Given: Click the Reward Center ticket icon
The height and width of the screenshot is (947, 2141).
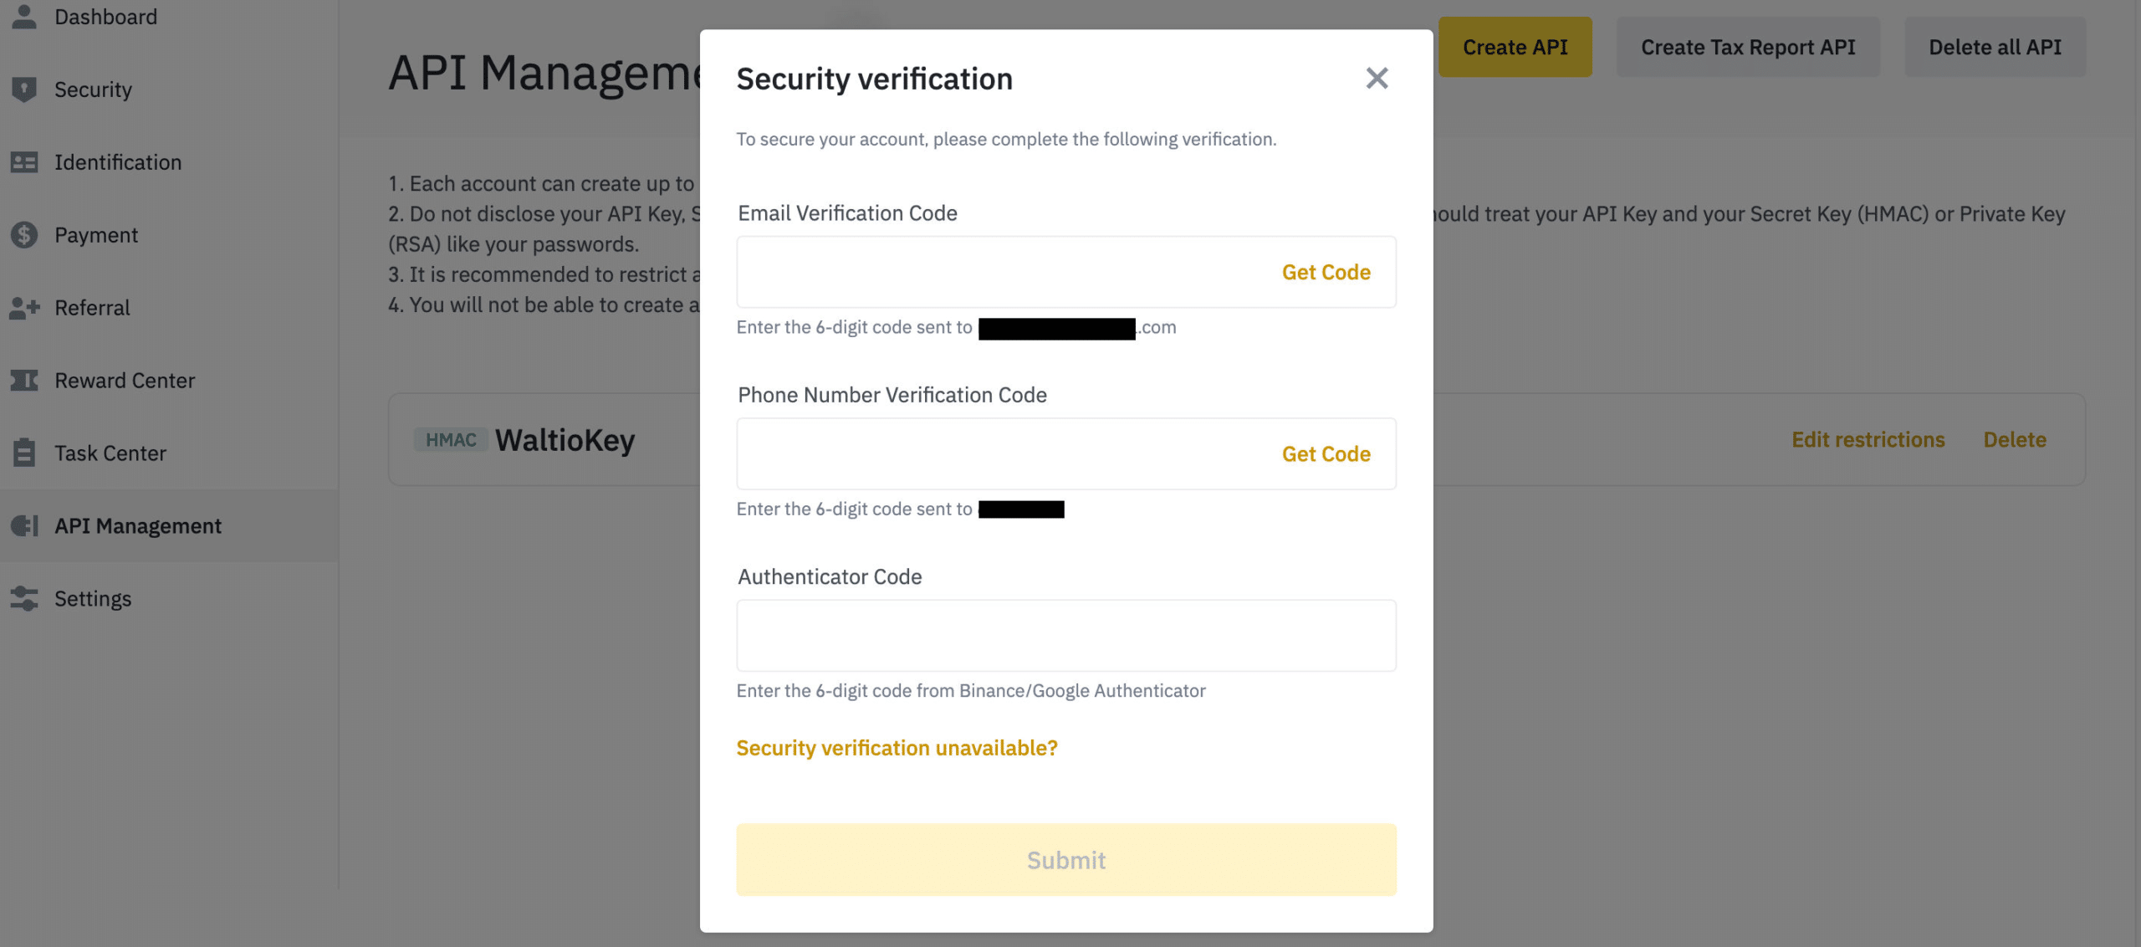Looking at the screenshot, I should pyautogui.click(x=24, y=381).
